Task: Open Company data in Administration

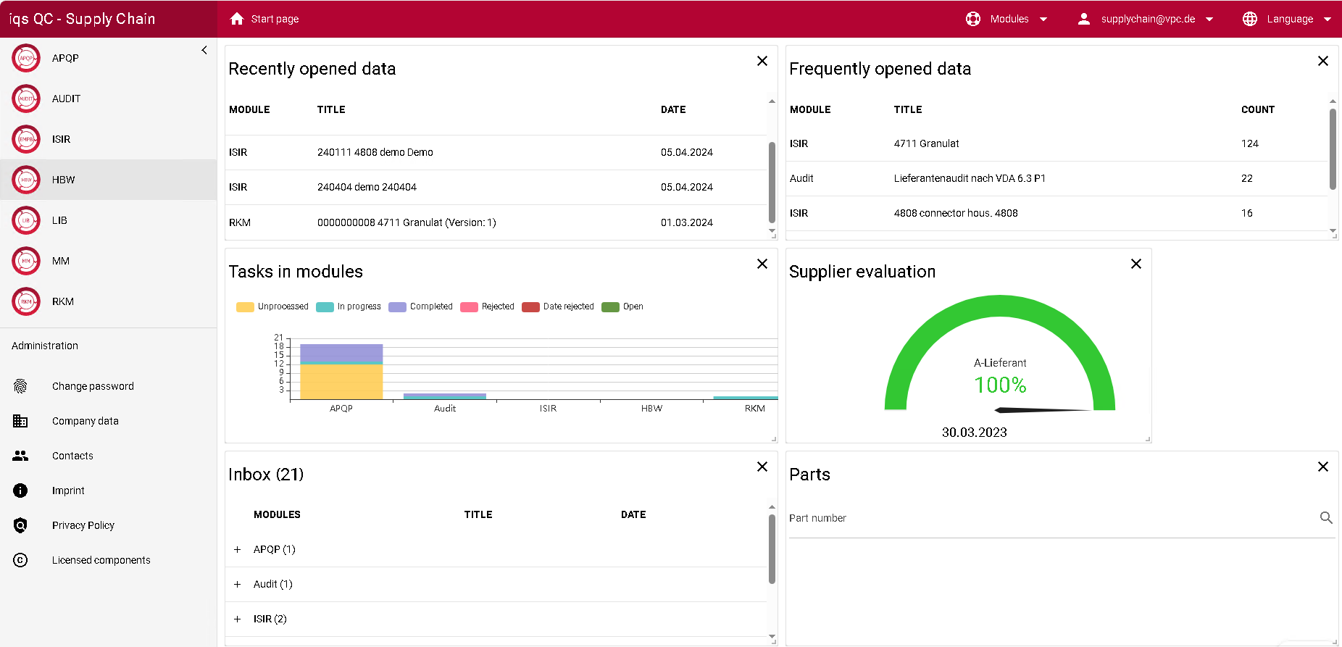Action: (x=85, y=421)
